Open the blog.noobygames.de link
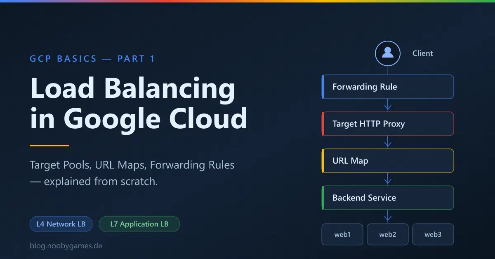This screenshot has width=495, height=259. (x=66, y=246)
